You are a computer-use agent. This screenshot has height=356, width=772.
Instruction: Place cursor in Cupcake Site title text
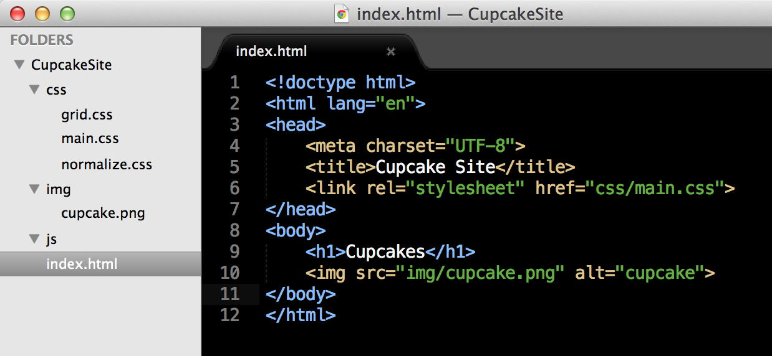click(x=435, y=167)
